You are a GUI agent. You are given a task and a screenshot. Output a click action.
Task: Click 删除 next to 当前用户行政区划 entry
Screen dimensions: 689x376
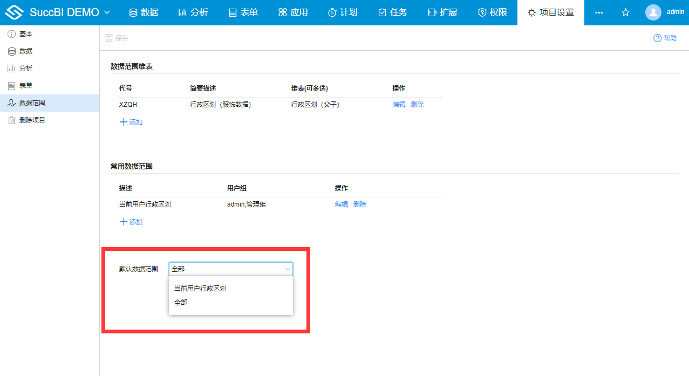(359, 204)
